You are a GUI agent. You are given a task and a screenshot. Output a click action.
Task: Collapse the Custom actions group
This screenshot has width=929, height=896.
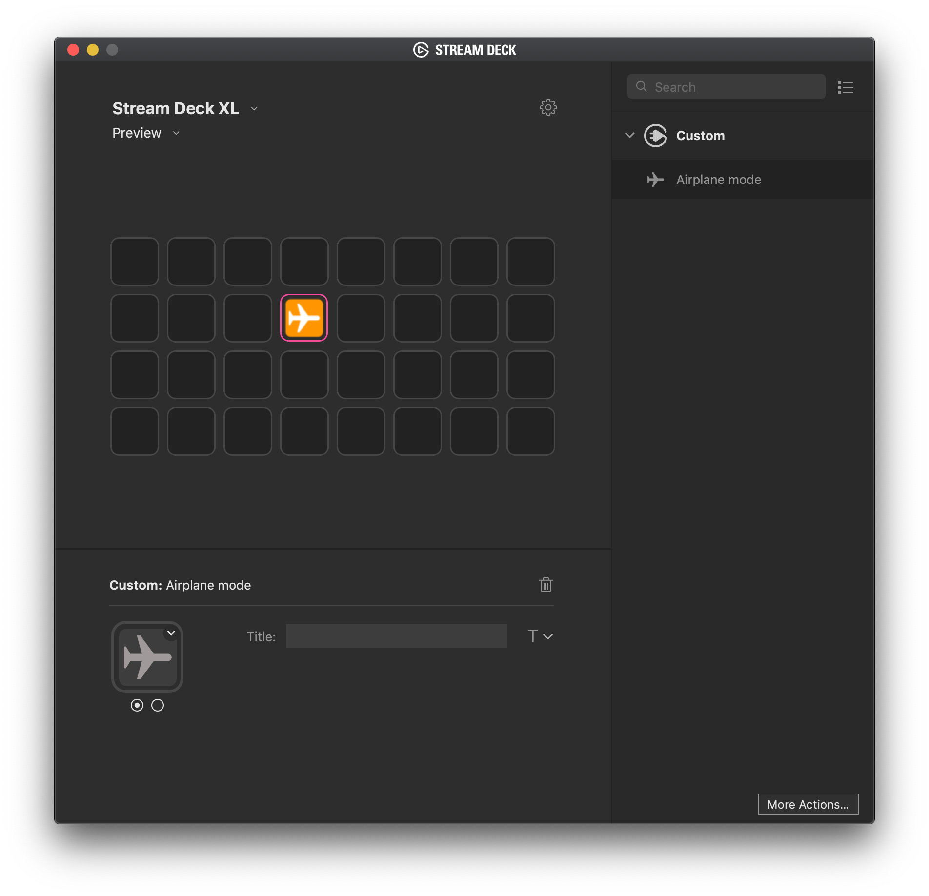point(629,135)
